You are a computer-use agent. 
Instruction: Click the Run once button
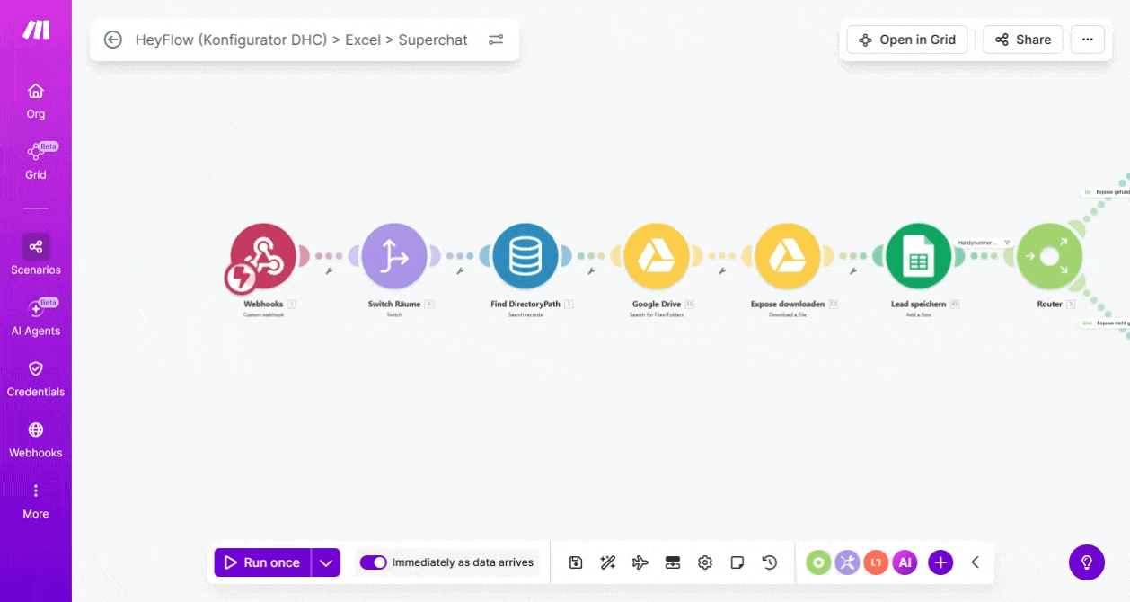tap(262, 562)
